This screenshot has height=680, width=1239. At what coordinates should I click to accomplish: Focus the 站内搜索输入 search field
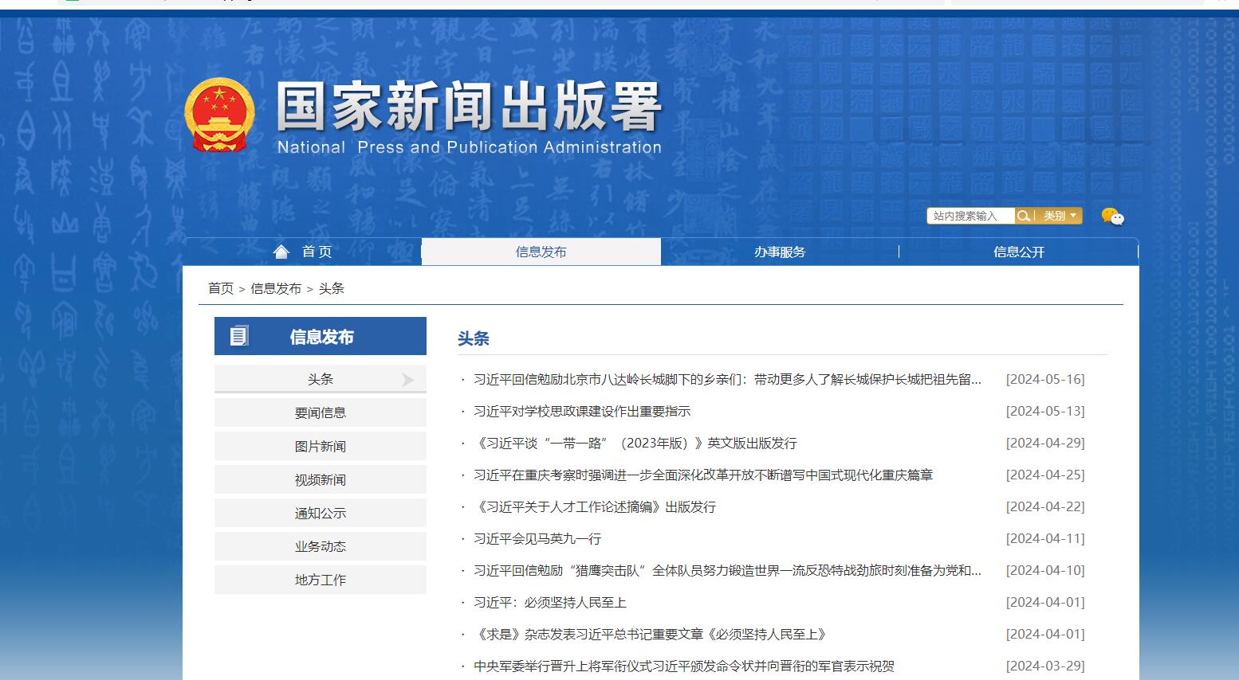click(x=970, y=216)
